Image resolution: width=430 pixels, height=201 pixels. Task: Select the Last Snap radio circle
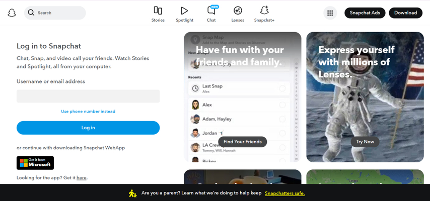pyautogui.click(x=282, y=88)
